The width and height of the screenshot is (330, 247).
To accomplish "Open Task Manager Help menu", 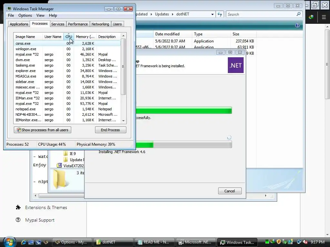I will pos(53,15).
